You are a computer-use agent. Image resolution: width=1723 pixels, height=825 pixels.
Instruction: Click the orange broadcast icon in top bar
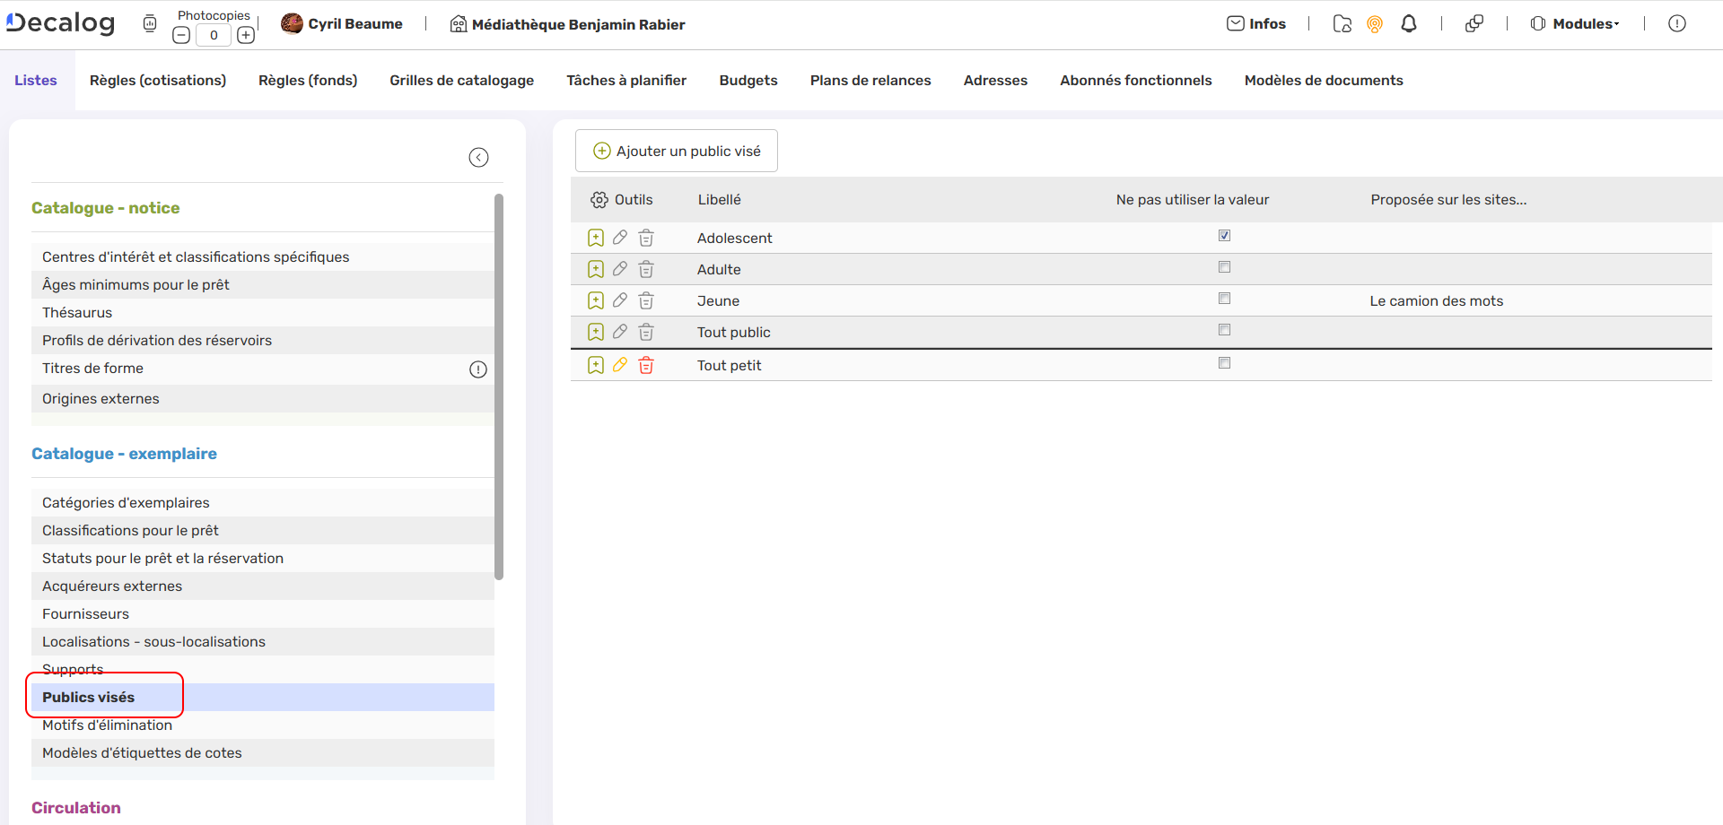click(x=1375, y=24)
